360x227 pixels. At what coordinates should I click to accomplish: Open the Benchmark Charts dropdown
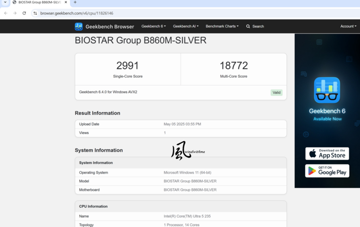pos(222,26)
